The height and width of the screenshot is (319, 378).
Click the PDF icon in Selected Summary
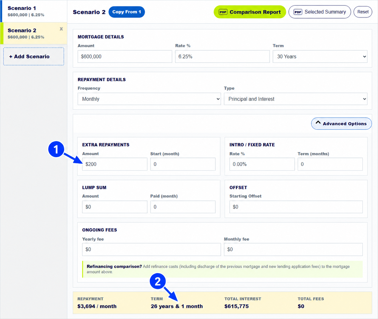(298, 12)
